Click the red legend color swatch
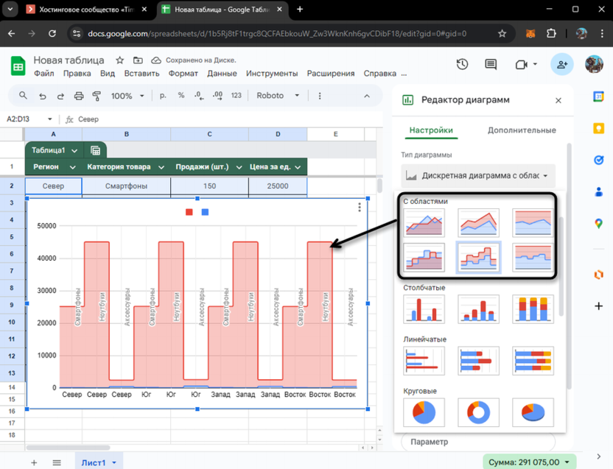This screenshot has height=469, width=613. 189,212
